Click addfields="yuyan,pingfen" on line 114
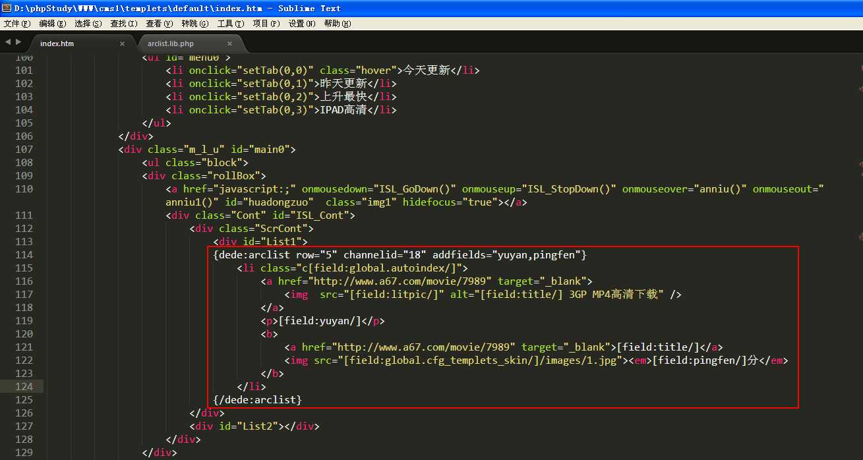 [x=506, y=255]
